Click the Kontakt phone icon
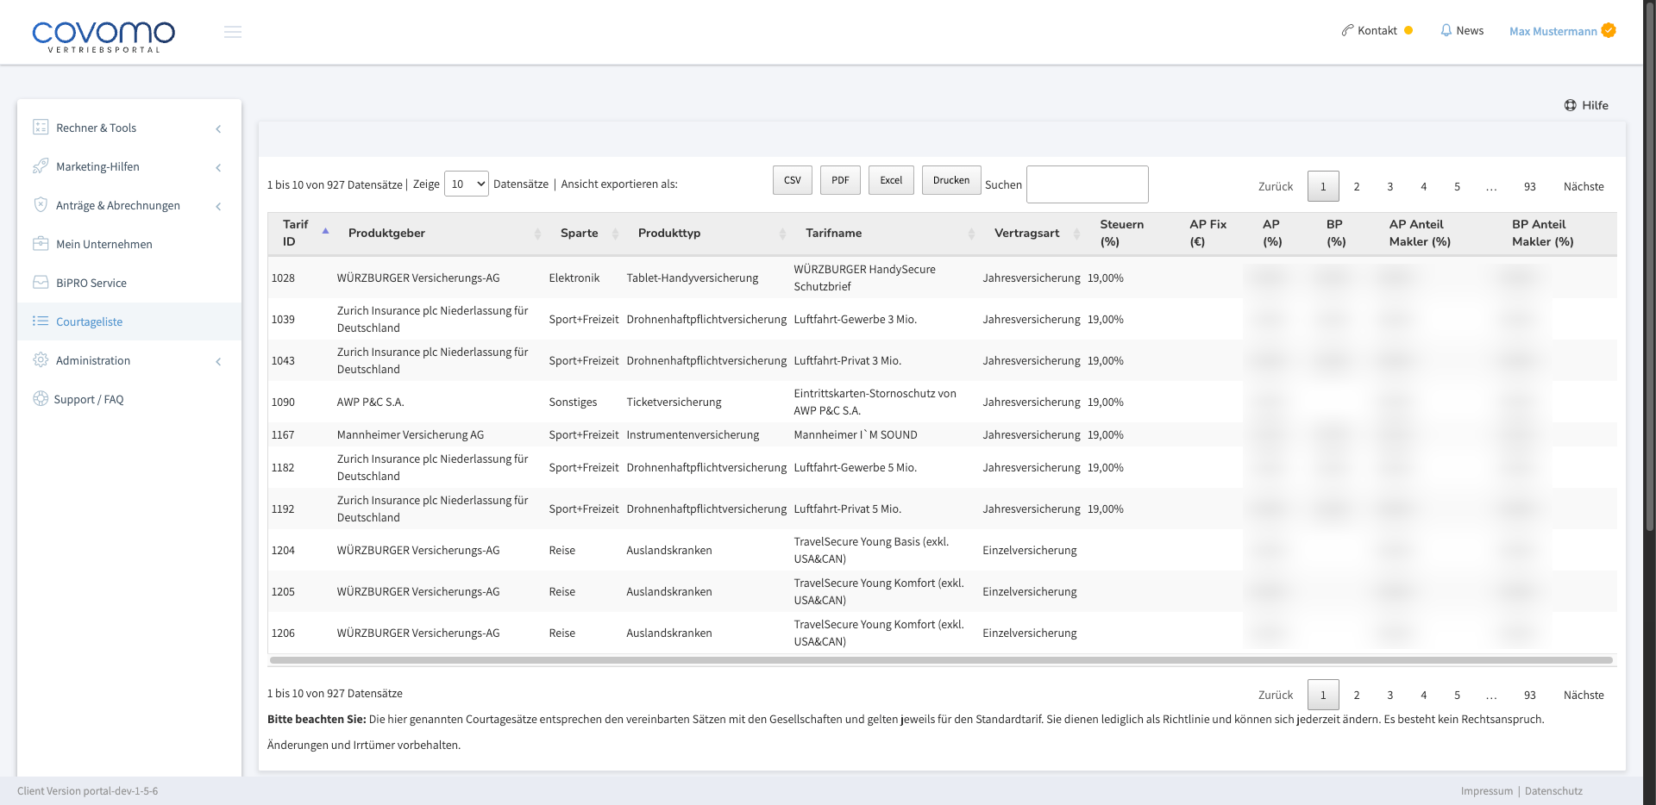1656x805 pixels. [1347, 30]
